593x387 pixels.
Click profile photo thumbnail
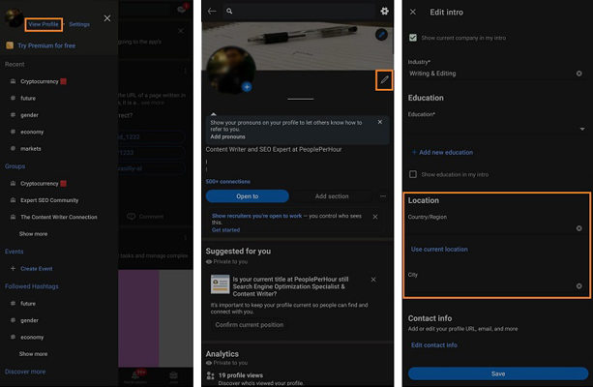pyautogui.click(x=230, y=69)
